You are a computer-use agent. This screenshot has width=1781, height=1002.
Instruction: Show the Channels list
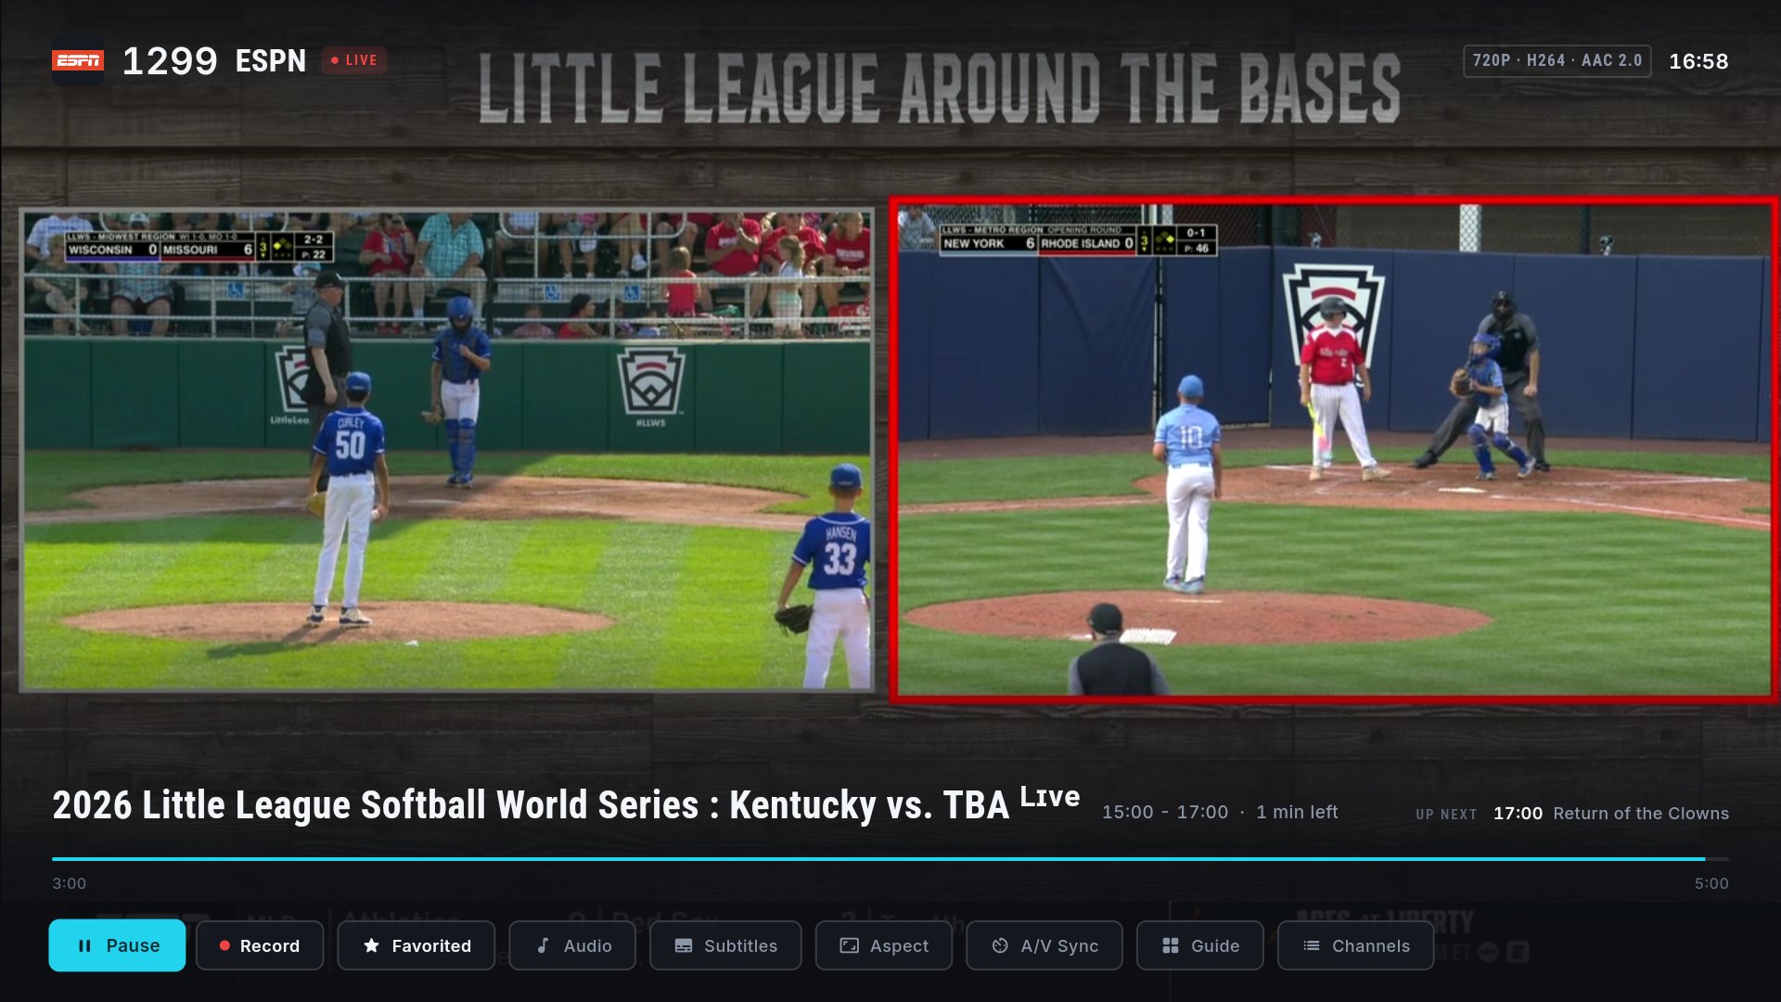coord(1356,945)
